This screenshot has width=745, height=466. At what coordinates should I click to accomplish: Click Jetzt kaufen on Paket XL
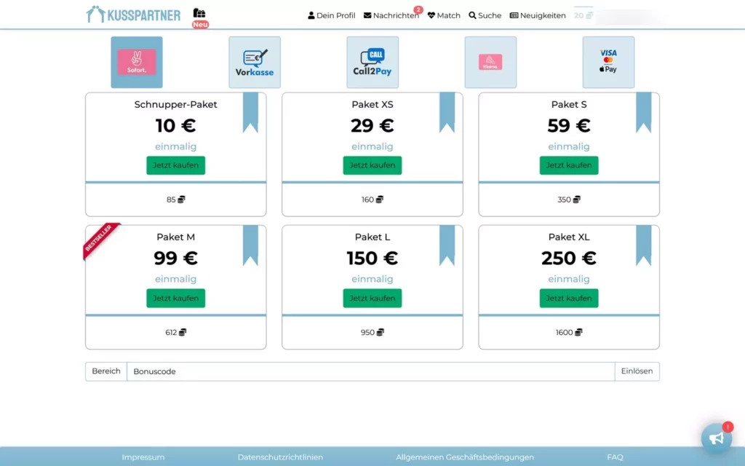pos(568,298)
